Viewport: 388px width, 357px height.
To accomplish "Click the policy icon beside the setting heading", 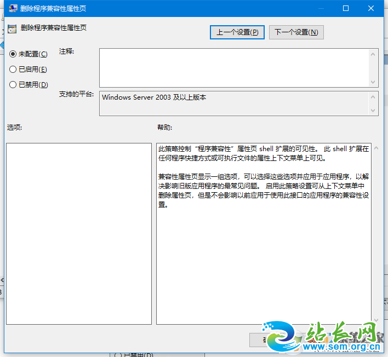I will [12, 27].
